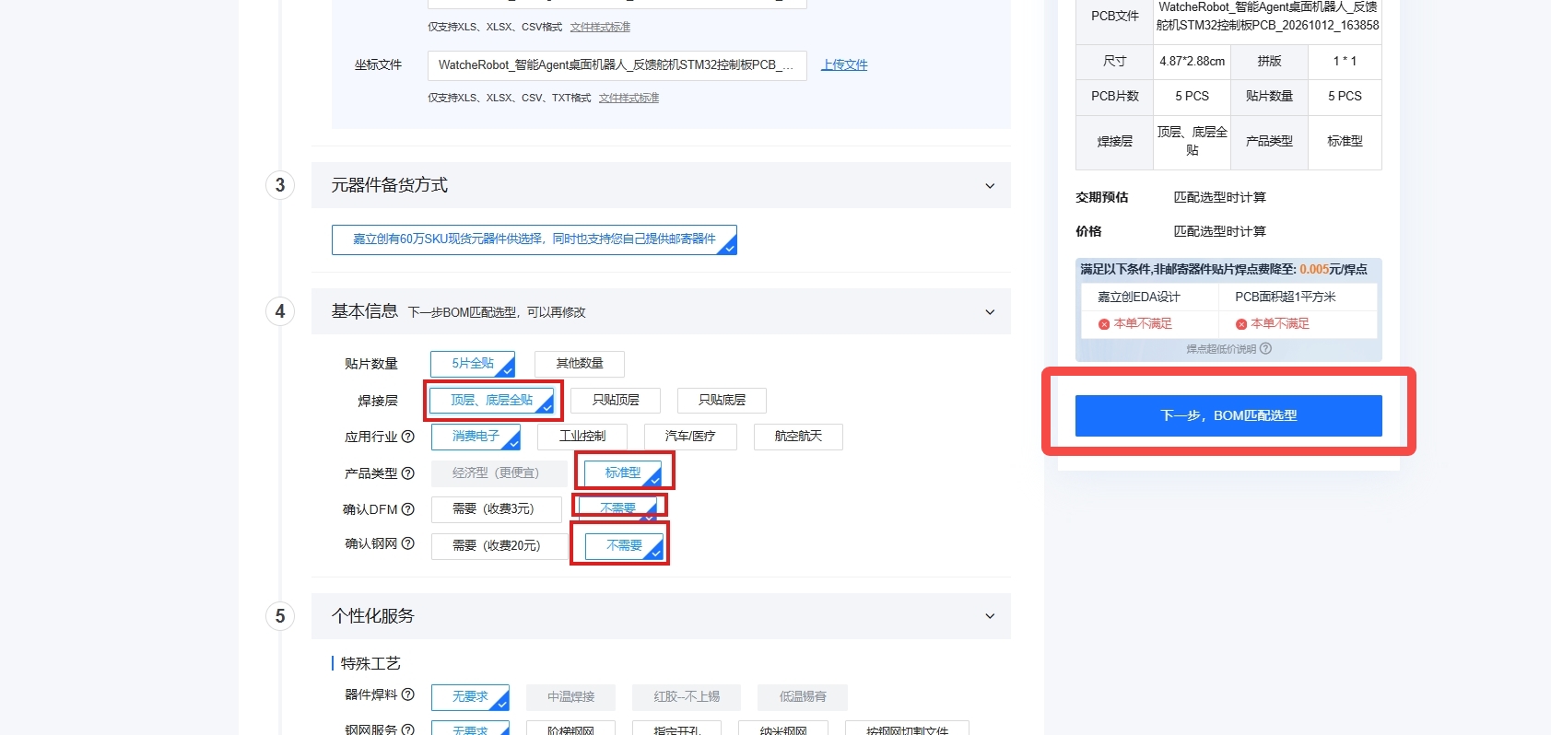Click the 坐标文件 filename input field

pyautogui.click(x=617, y=65)
